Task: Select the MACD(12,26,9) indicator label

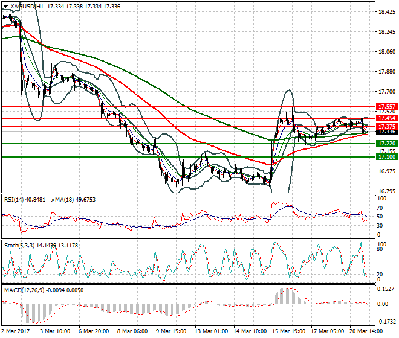Action: (x=24, y=290)
